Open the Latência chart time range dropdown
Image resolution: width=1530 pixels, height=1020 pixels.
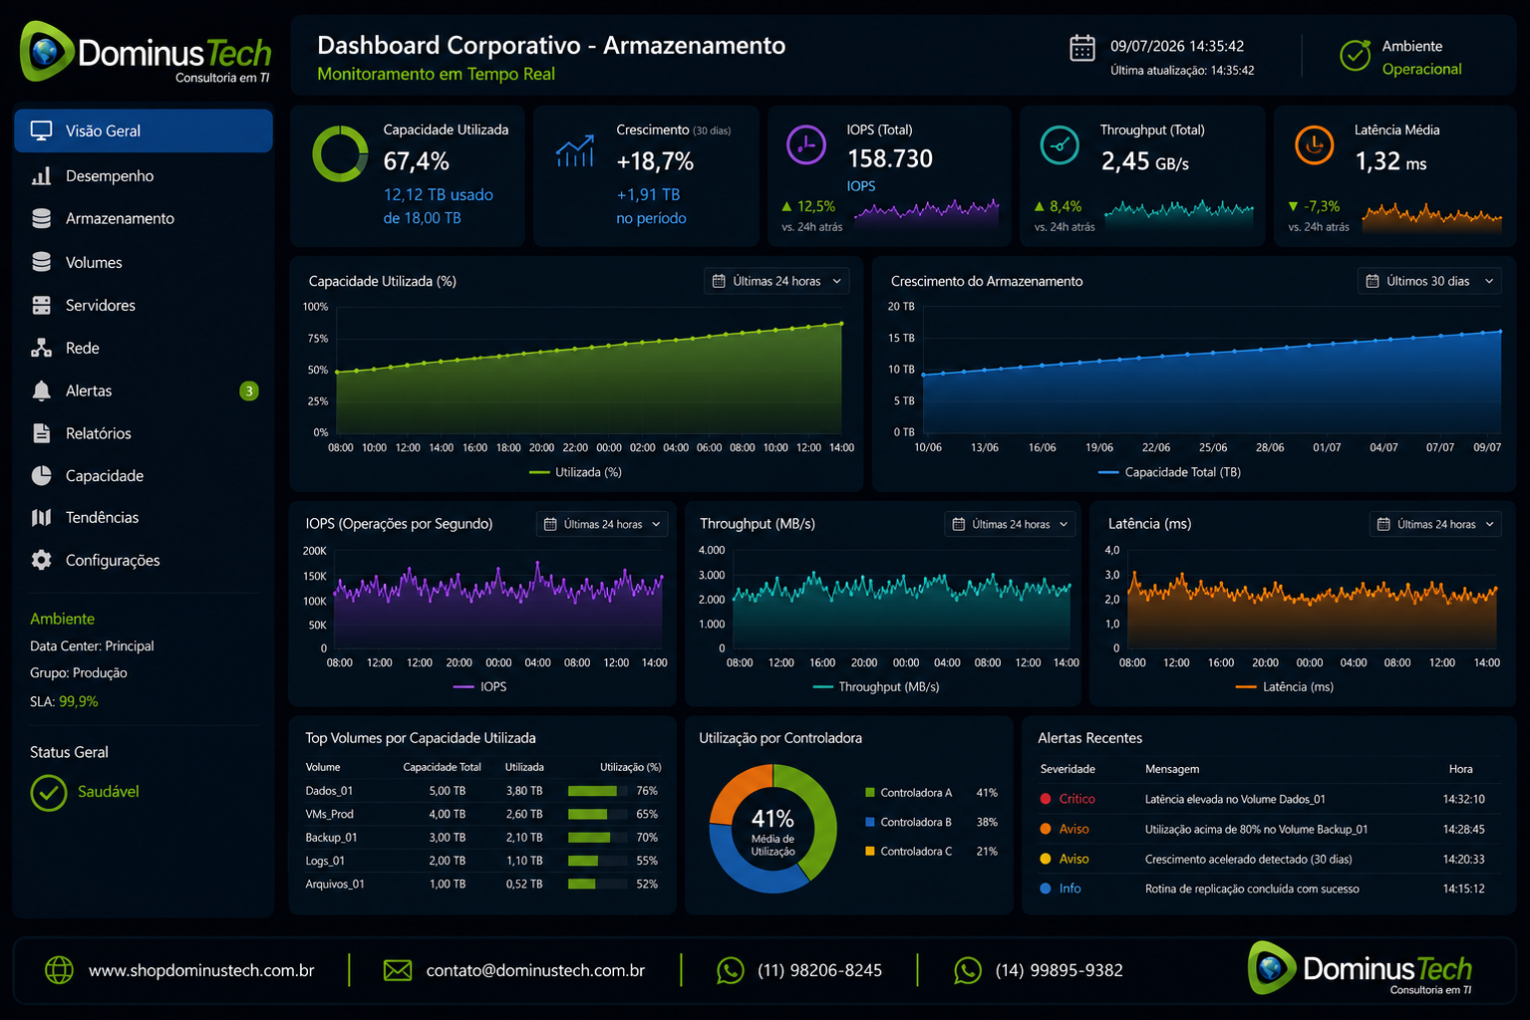click(x=1435, y=524)
